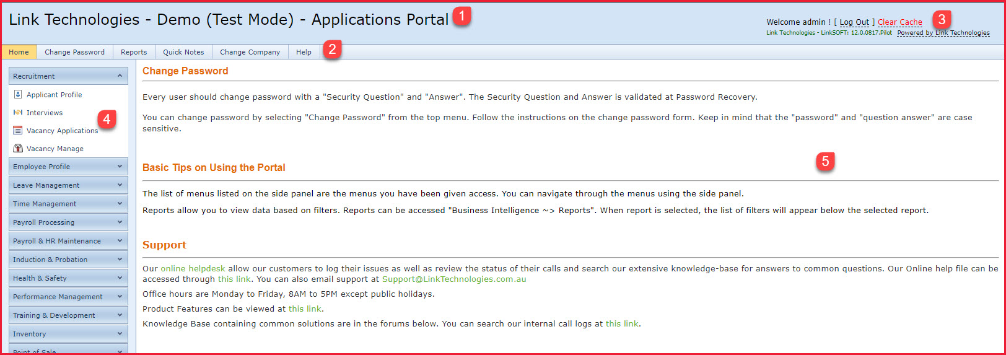
Task: Expand the Time Management section
Action: (x=120, y=204)
